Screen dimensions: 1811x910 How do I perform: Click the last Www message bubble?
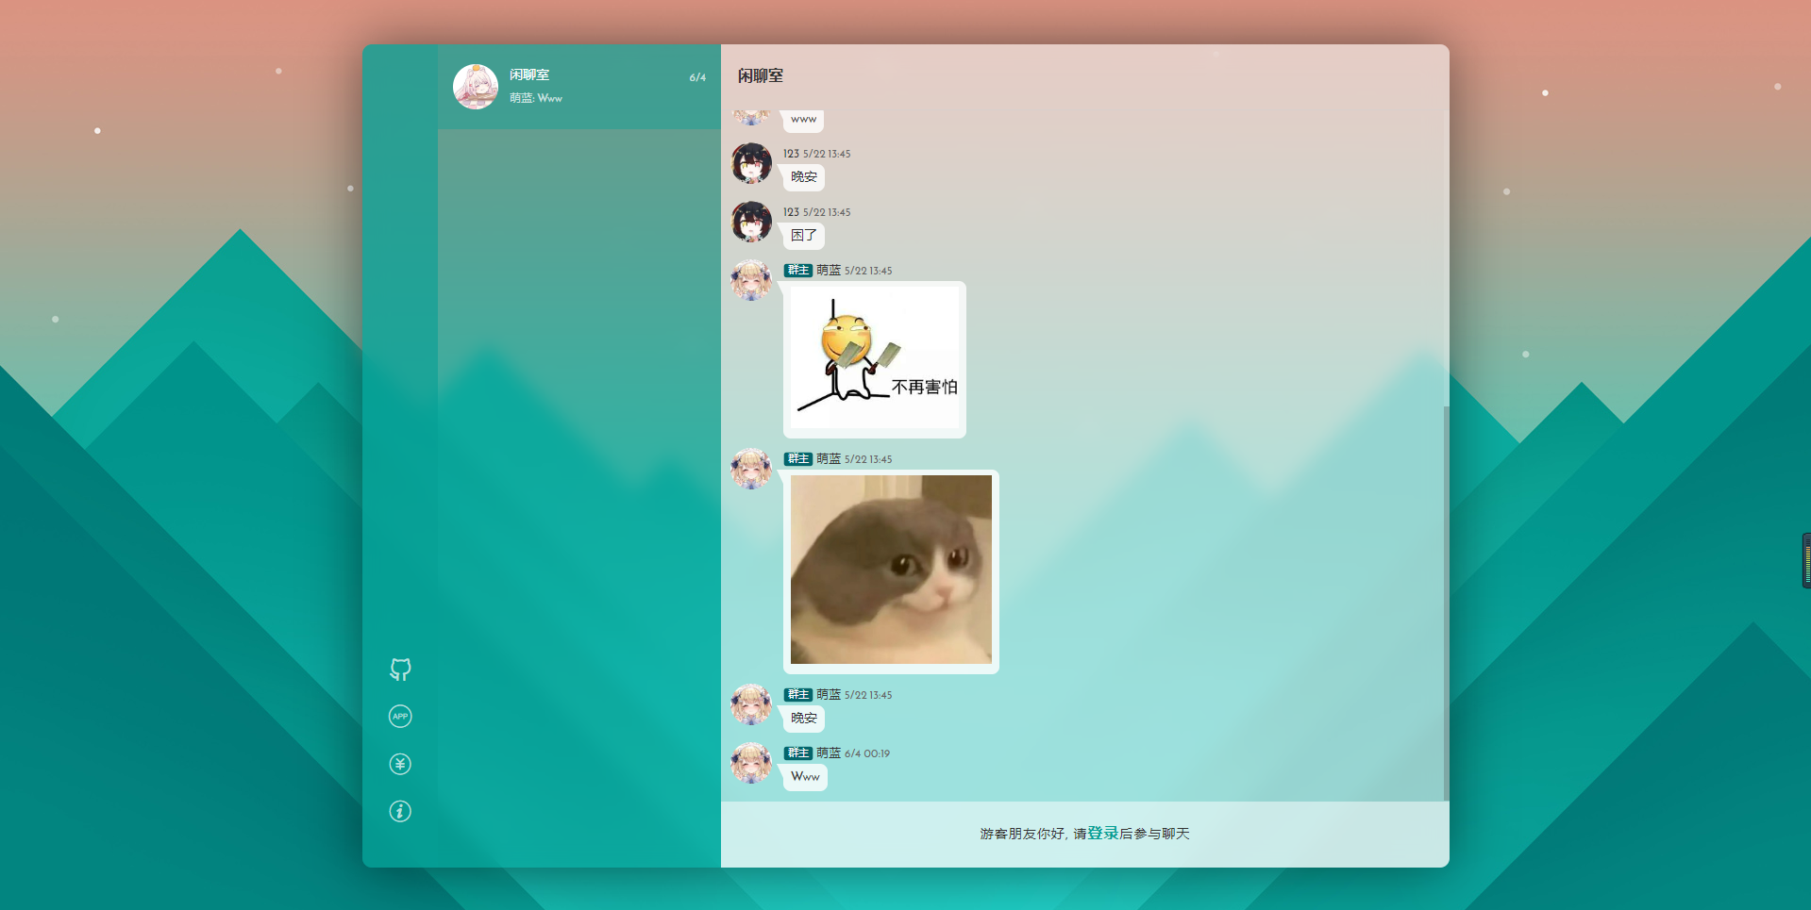click(805, 777)
